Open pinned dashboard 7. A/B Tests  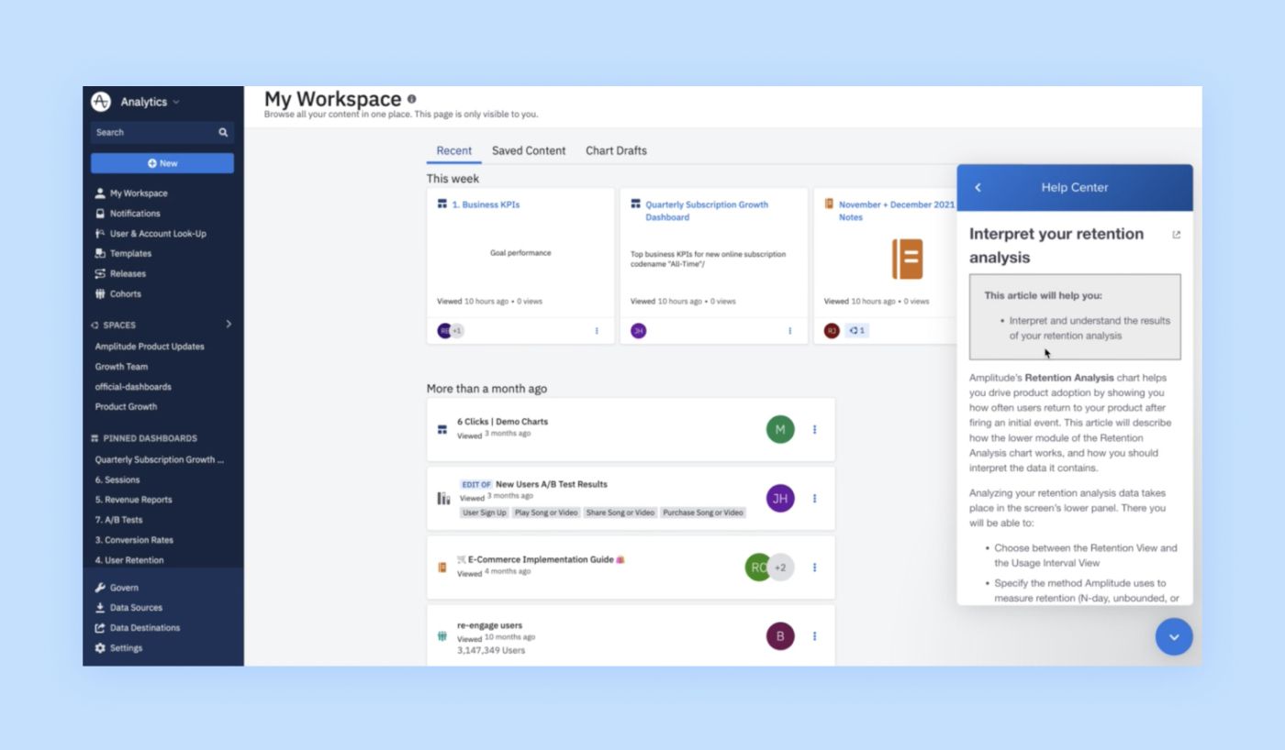click(x=118, y=520)
